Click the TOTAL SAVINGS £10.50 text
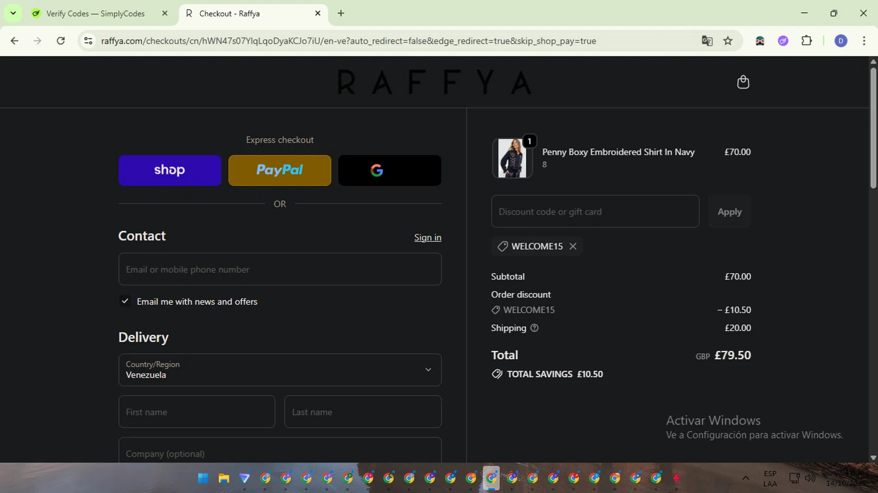 pyautogui.click(x=555, y=374)
